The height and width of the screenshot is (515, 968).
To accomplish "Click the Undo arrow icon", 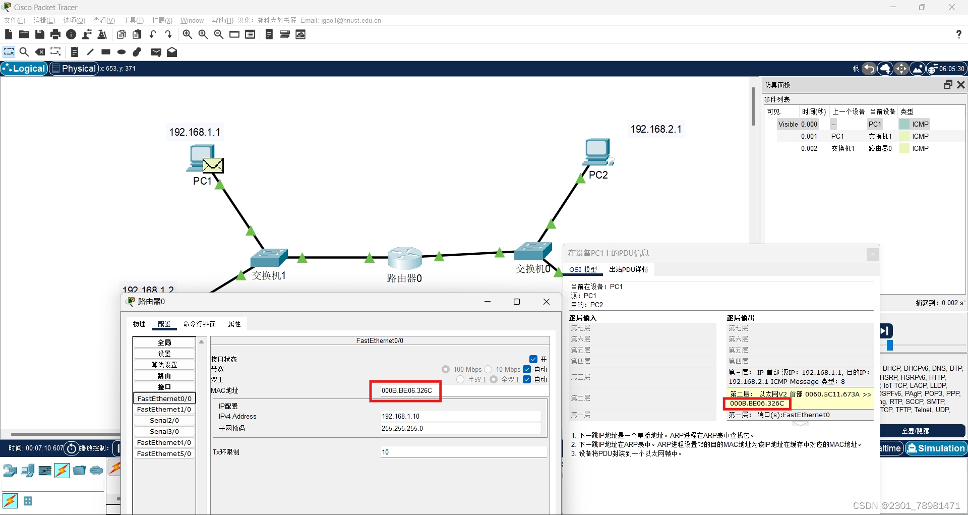I will (x=153, y=34).
